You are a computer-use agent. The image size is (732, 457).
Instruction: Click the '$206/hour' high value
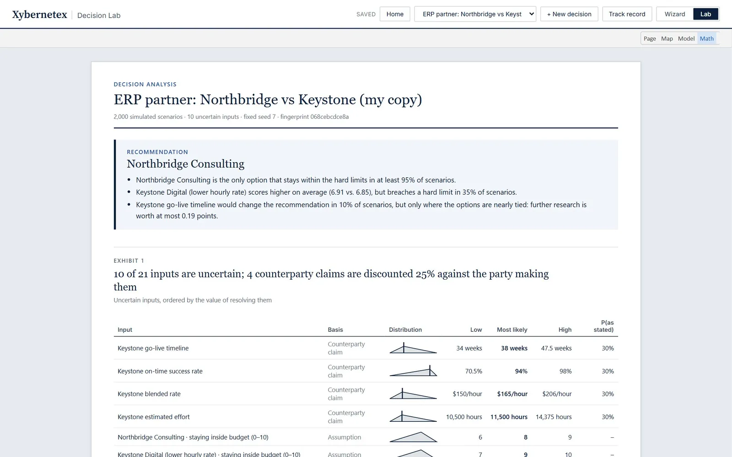click(557, 394)
